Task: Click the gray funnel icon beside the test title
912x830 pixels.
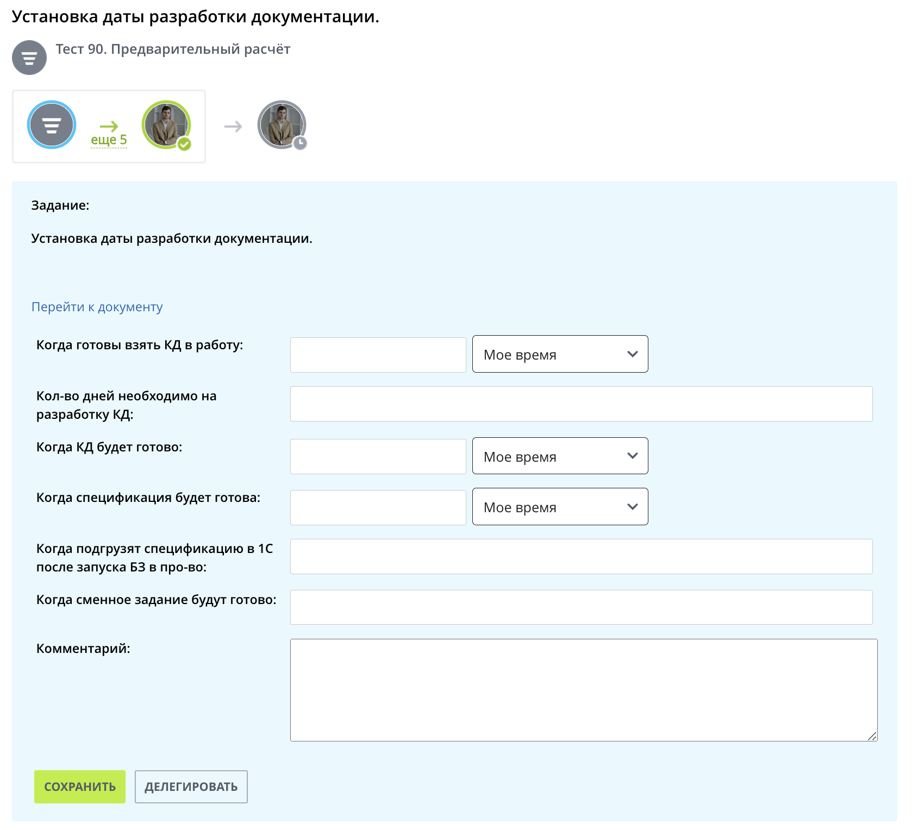Action: click(29, 58)
